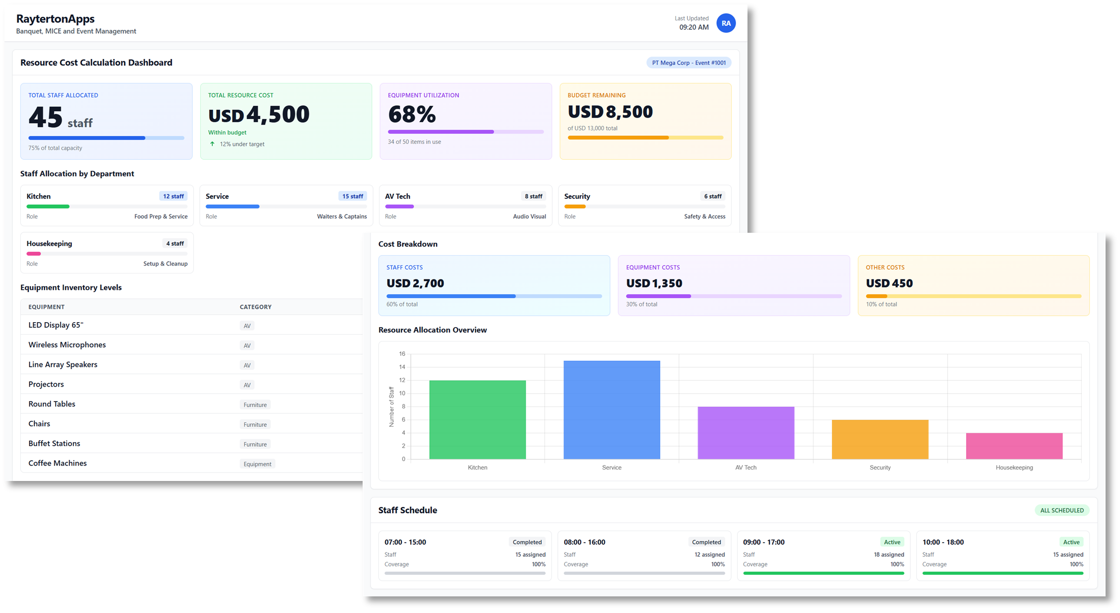Click the Equipment Utilization progress bar

[x=465, y=132]
